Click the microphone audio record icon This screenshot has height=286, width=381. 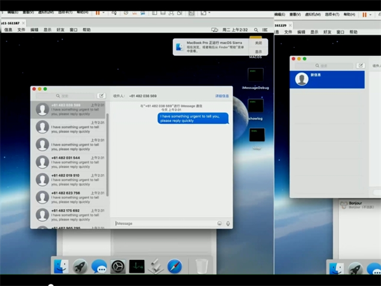pos(228,223)
